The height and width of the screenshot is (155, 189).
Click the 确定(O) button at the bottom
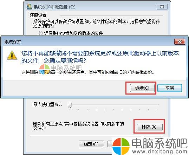(91, 144)
